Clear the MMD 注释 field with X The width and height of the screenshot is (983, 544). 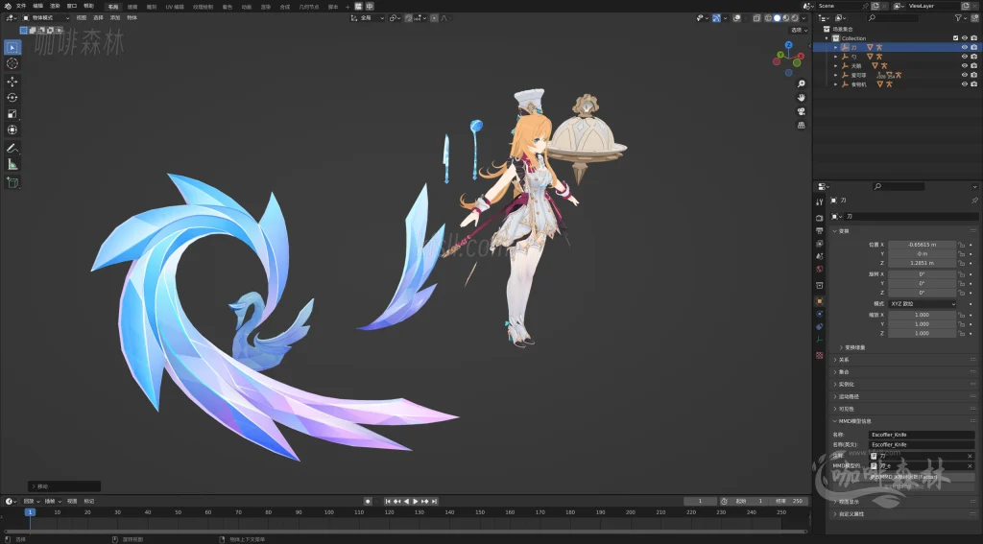(970, 457)
